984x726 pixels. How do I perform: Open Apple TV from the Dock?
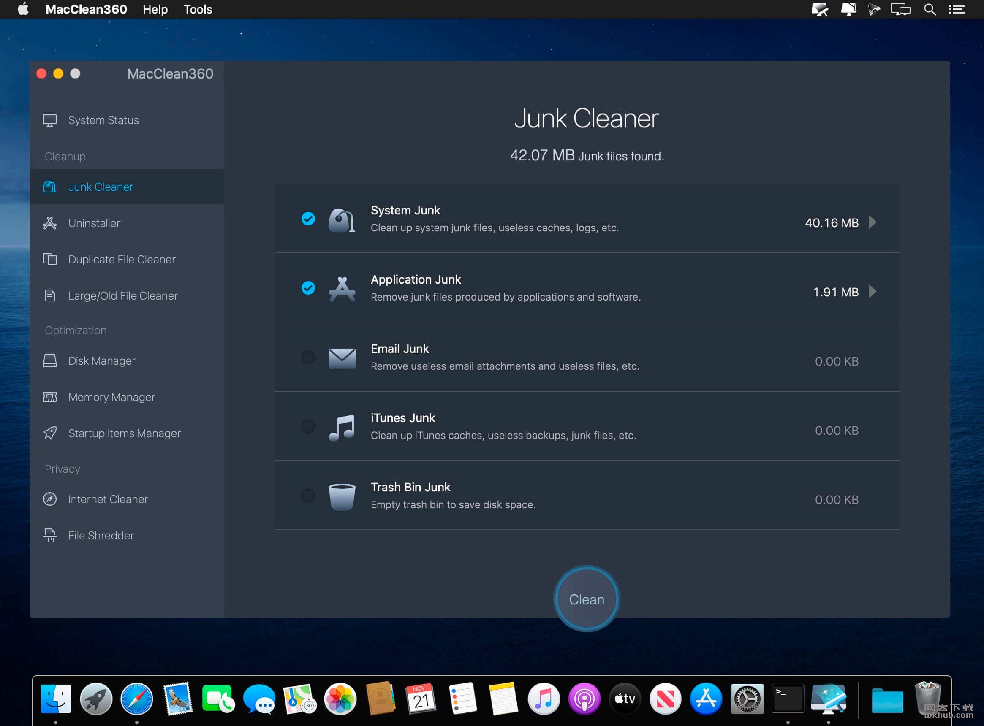pyautogui.click(x=625, y=698)
